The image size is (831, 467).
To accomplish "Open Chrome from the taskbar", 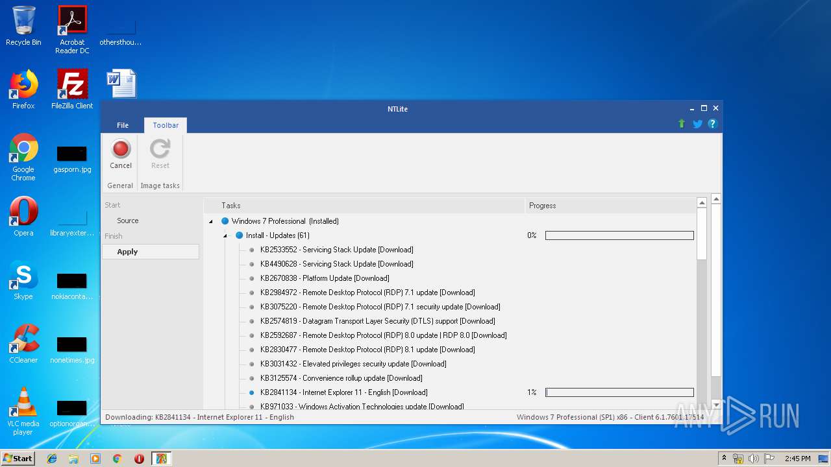I will [118, 459].
